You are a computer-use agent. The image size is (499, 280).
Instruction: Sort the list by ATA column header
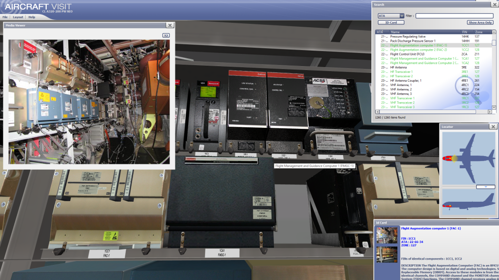click(x=382, y=32)
